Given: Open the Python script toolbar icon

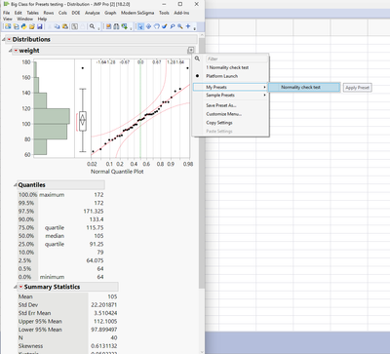Looking at the screenshot, I should (23, 26).
